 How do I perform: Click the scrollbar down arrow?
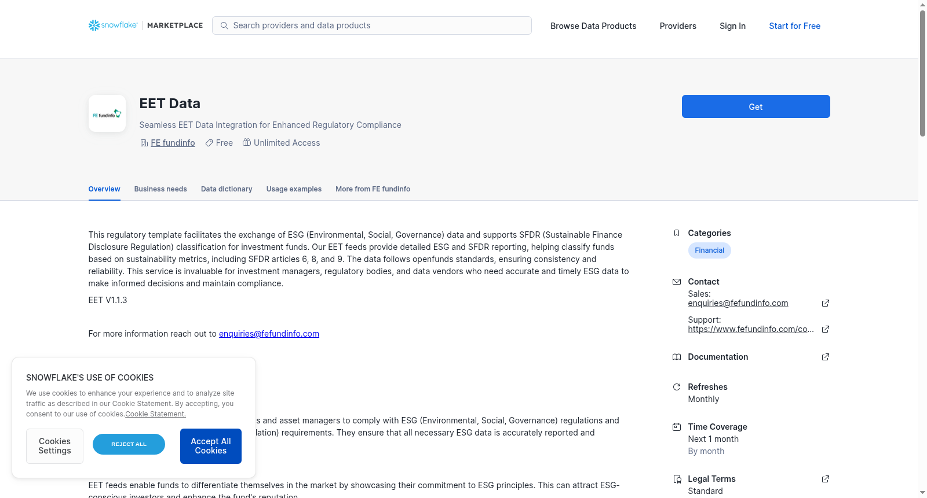[922, 493]
